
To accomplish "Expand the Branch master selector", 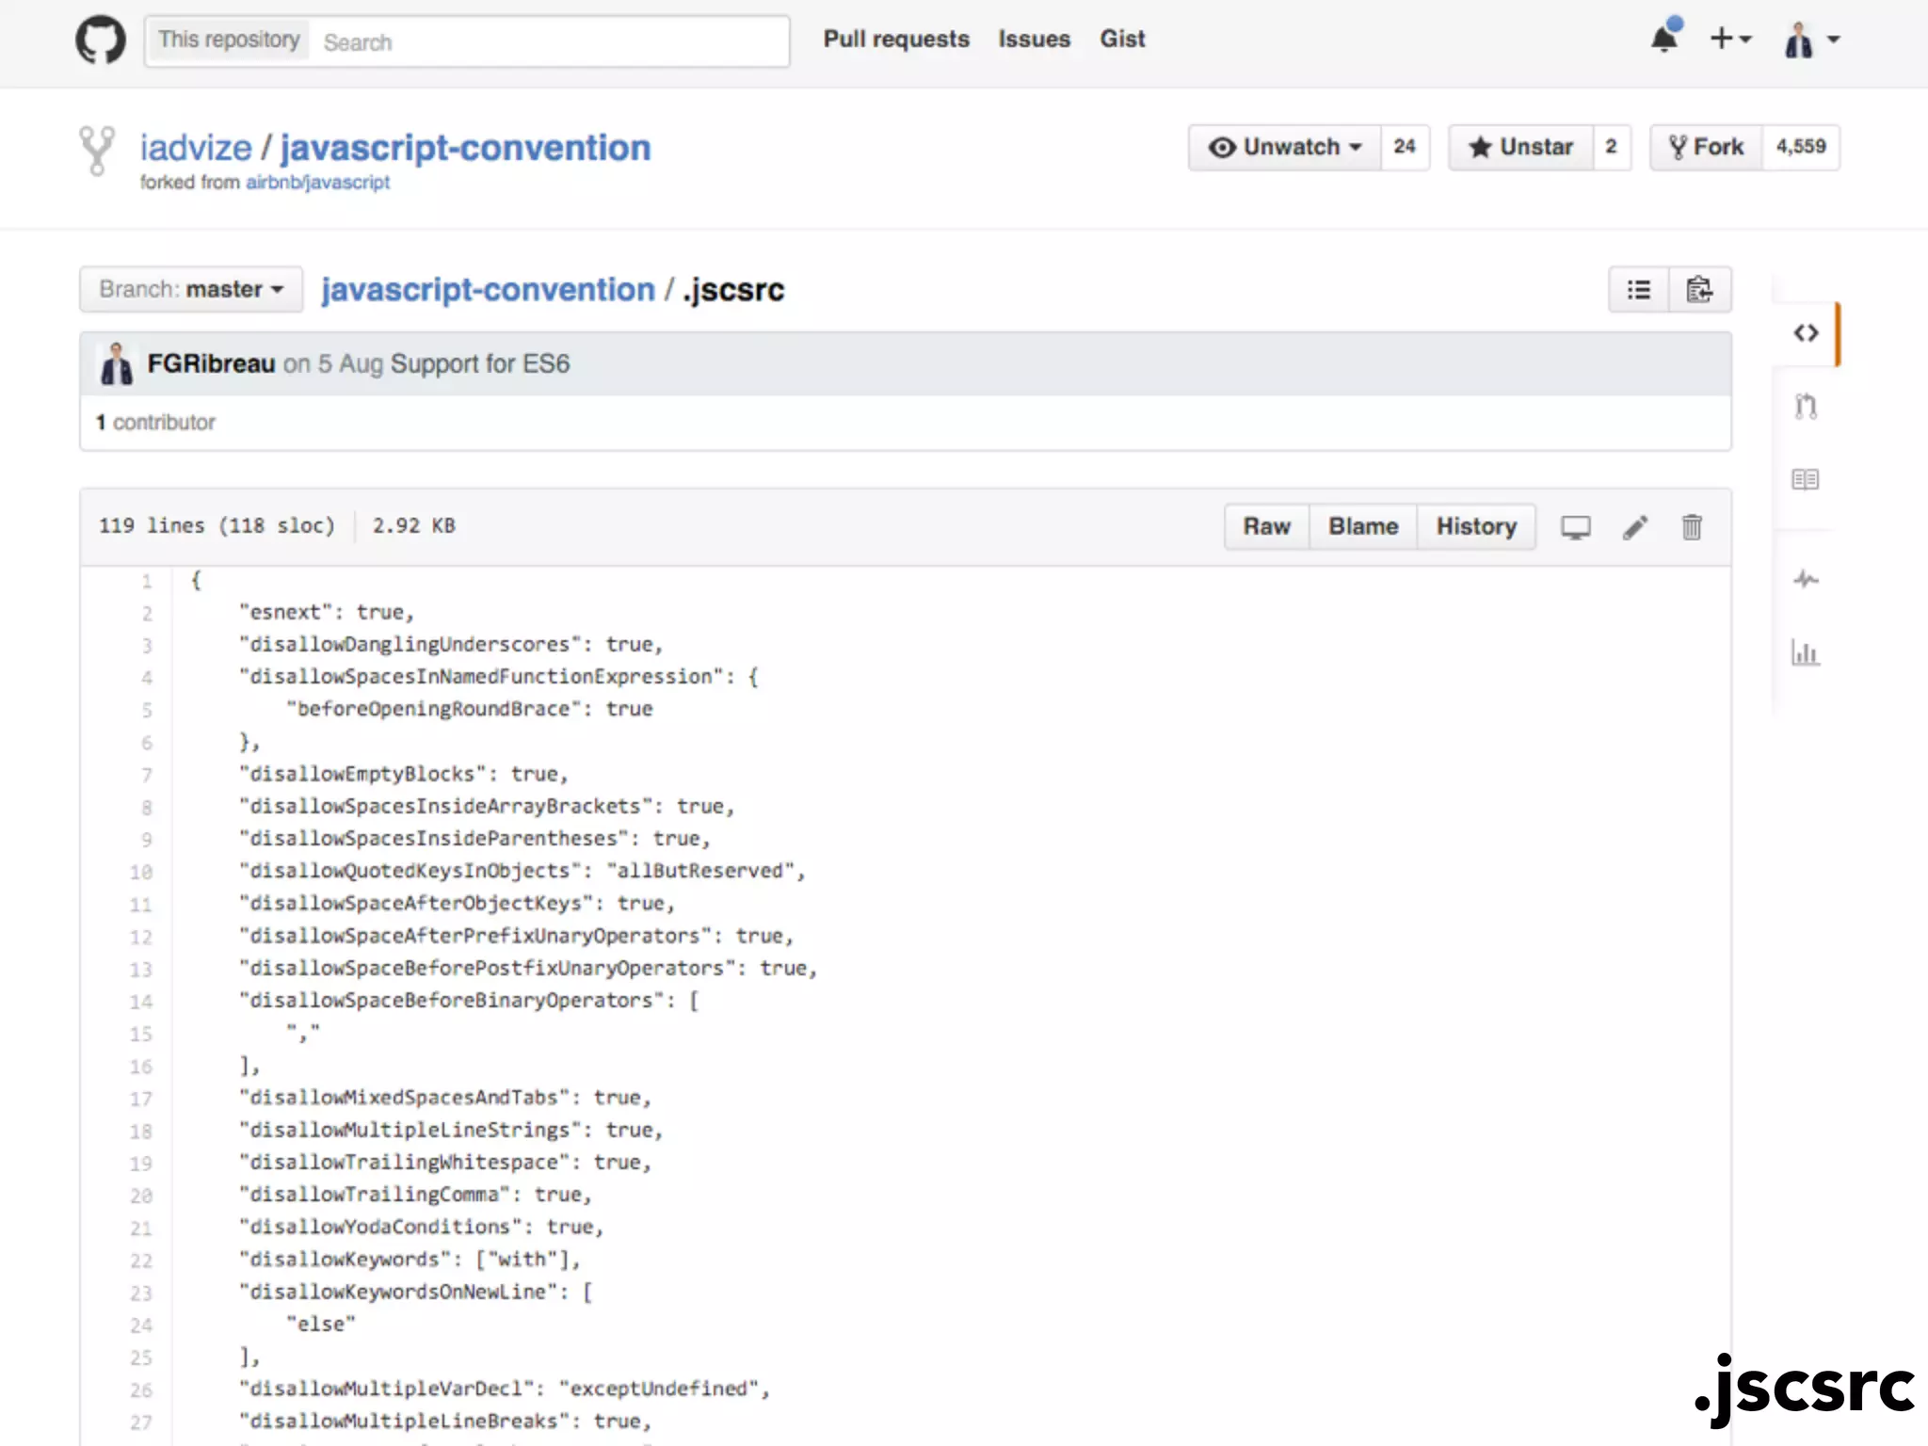I will (x=191, y=289).
